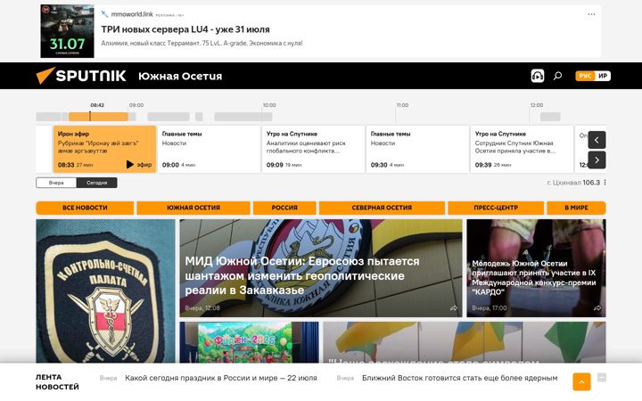The image size is (642, 401).
Task: Open the mmoworld.link advertiser link
Action: [132, 14]
